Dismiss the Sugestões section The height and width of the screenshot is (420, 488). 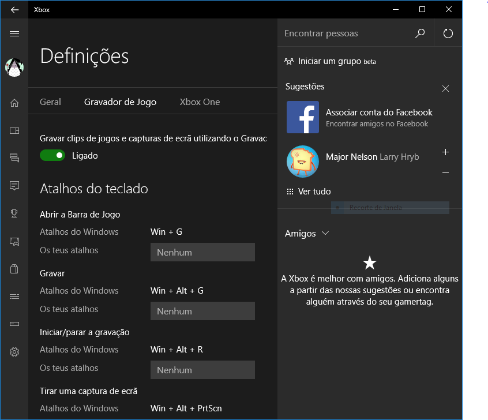445,89
